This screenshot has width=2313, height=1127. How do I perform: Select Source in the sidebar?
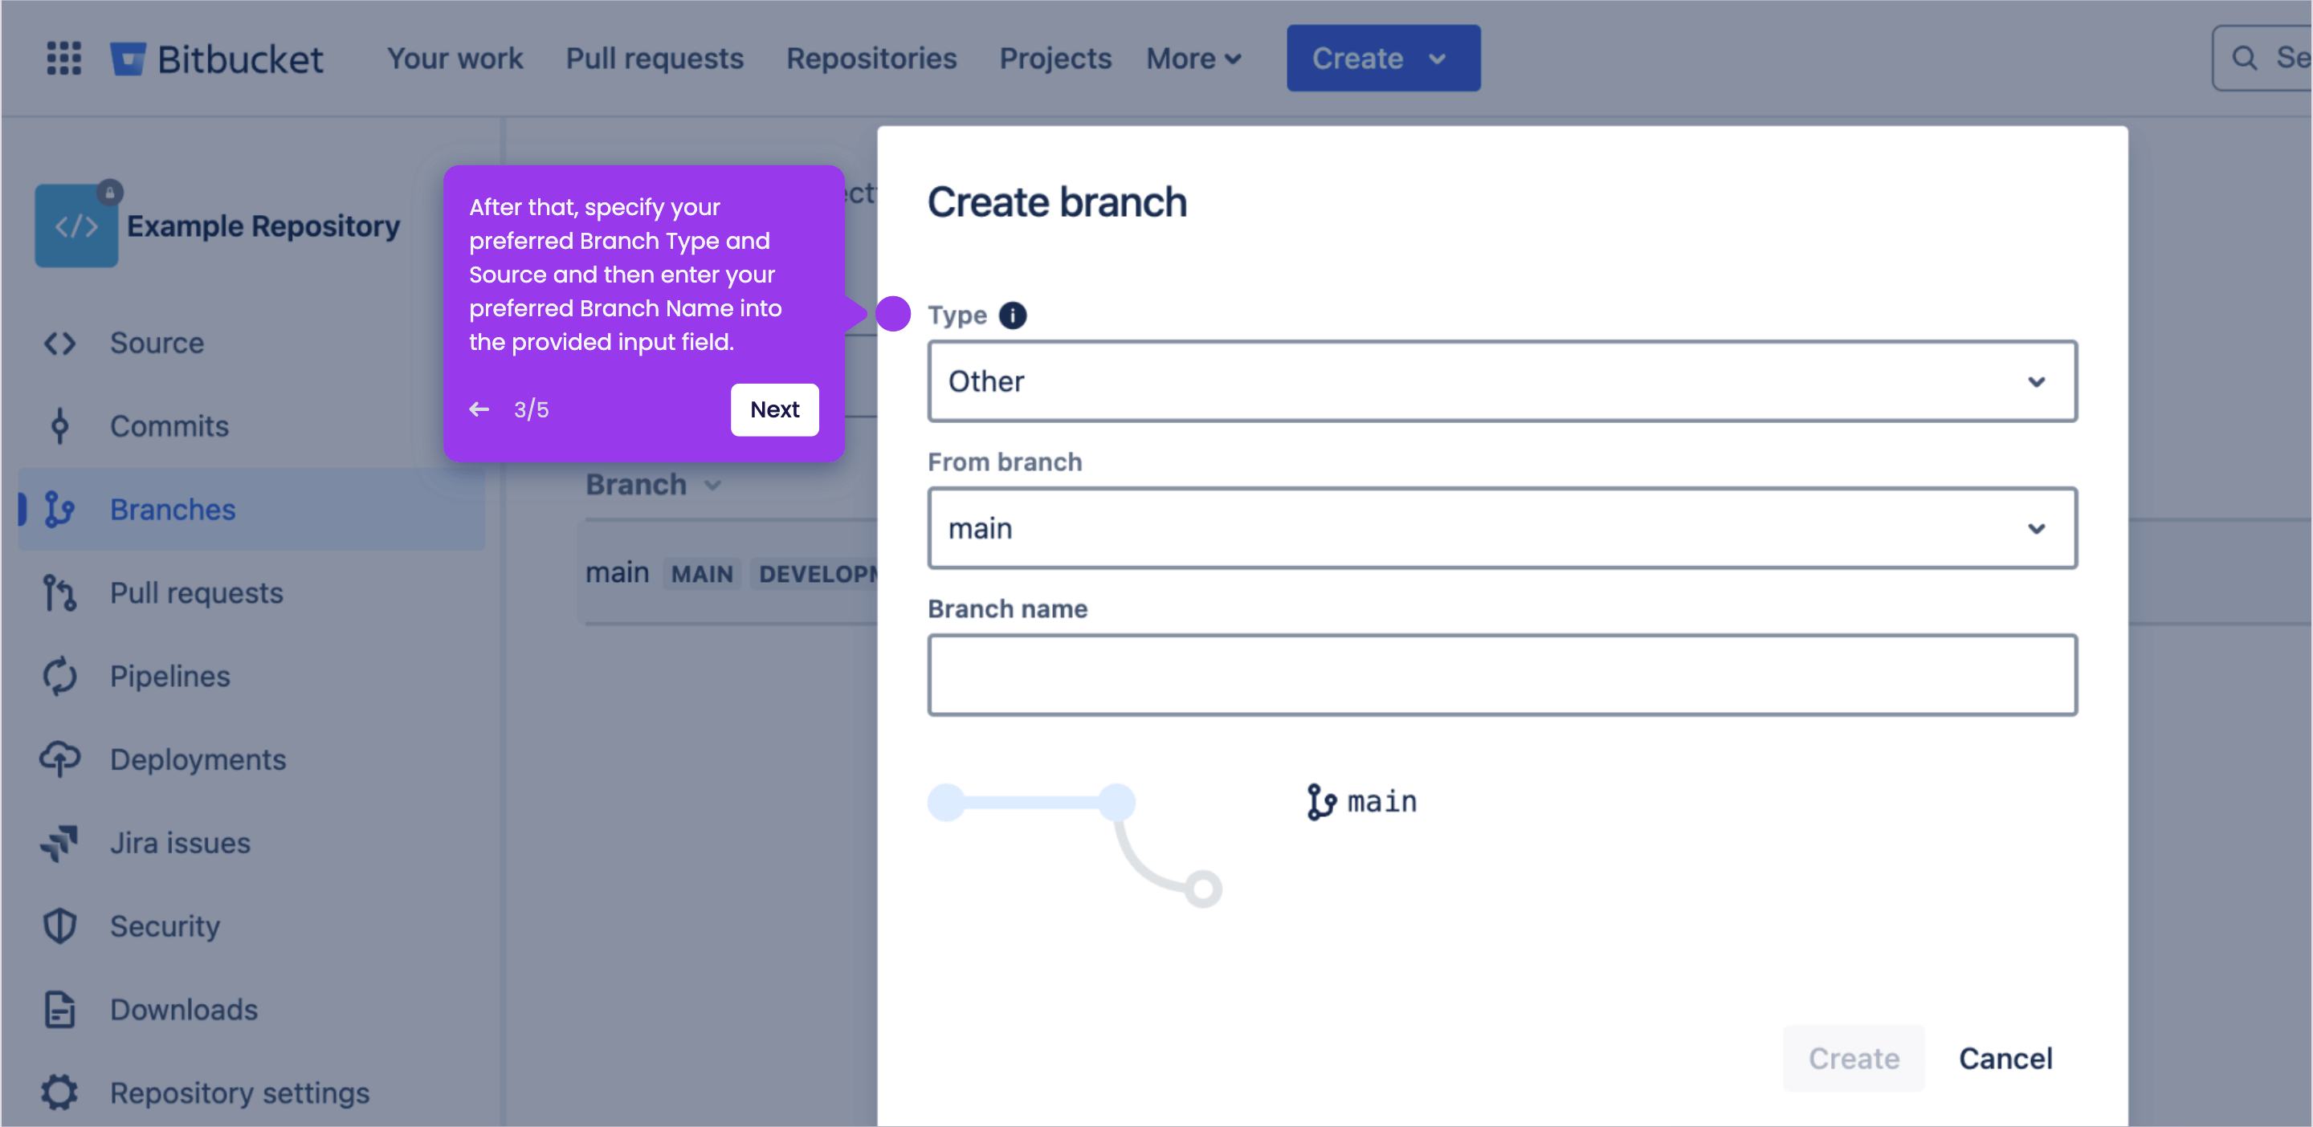pyautogui.click(x=251, y=343)
